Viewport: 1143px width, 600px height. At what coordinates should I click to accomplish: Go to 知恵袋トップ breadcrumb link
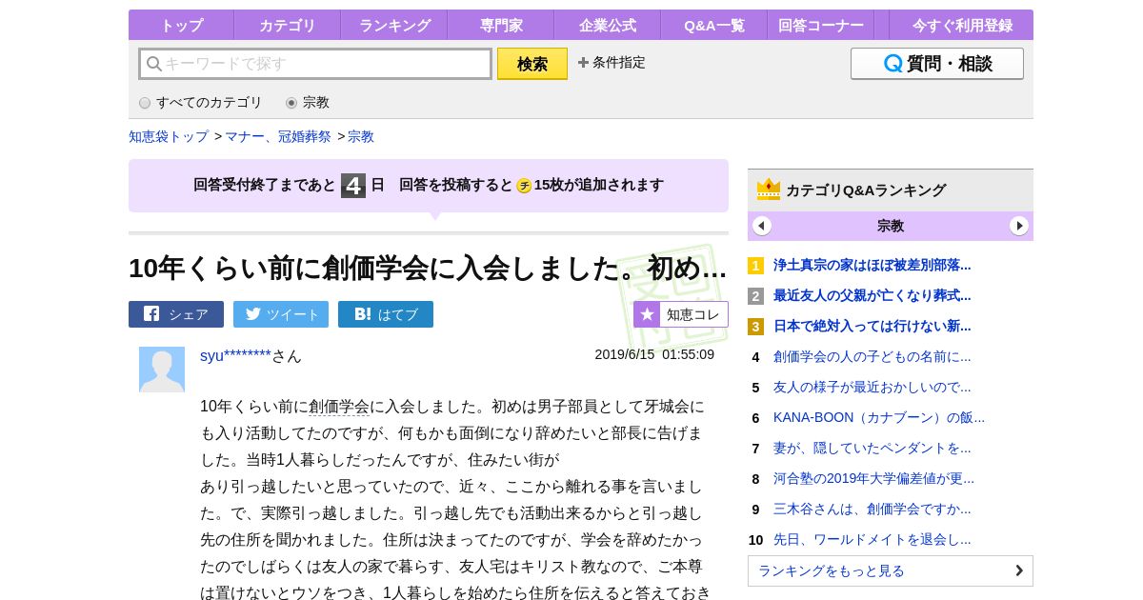click(x=169, y=136)
